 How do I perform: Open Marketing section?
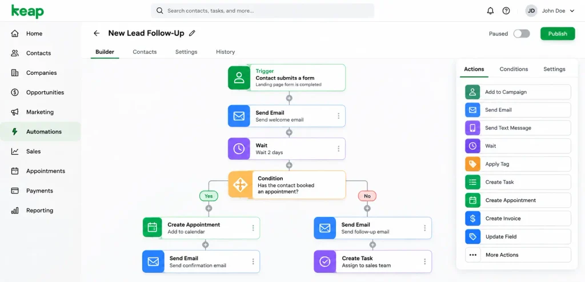point(41,112)
